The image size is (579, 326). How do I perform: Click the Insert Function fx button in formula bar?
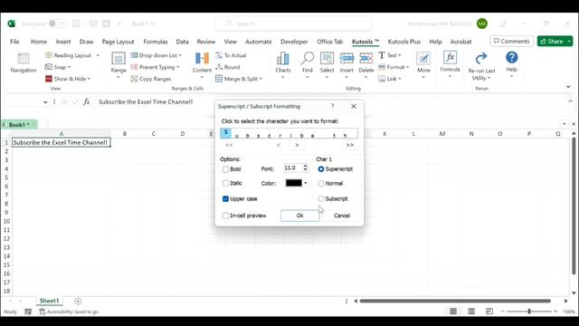click(x=87, y=101)
